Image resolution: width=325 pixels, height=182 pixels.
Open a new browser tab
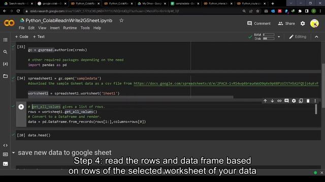click(273, 4)
